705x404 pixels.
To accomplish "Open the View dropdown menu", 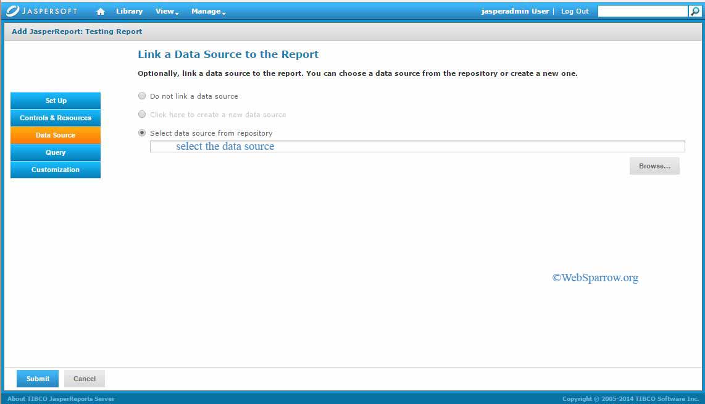I will click(167, 11).
